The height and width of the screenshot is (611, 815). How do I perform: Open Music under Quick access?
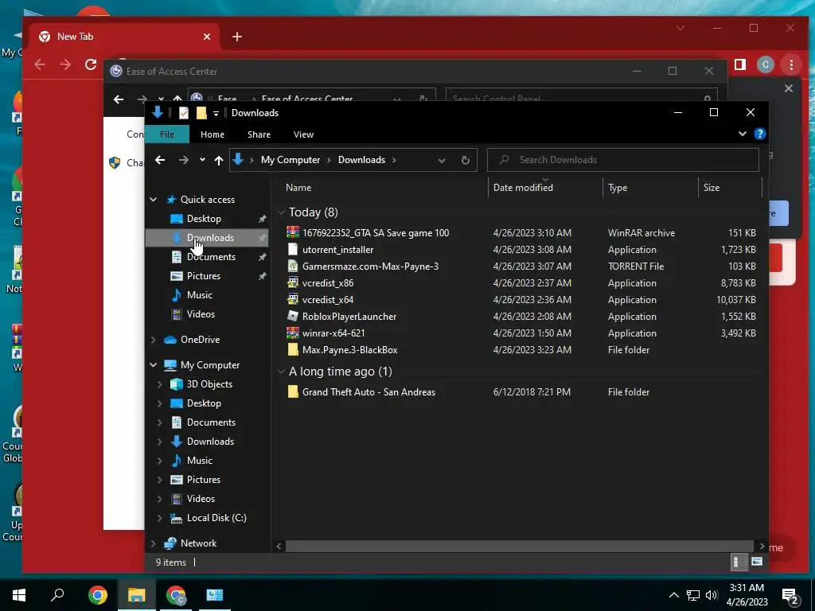tap(200, 295)
